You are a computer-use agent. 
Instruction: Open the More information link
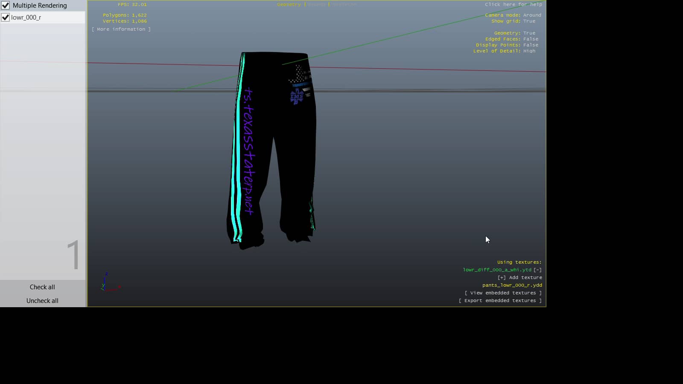tap(121, 29)
